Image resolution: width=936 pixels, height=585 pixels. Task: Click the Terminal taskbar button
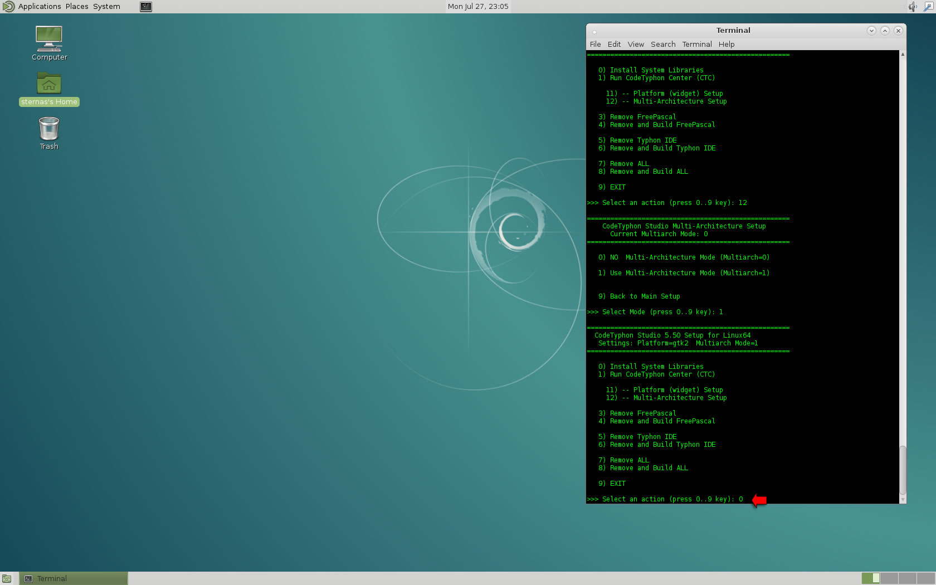tap(74, 579)
